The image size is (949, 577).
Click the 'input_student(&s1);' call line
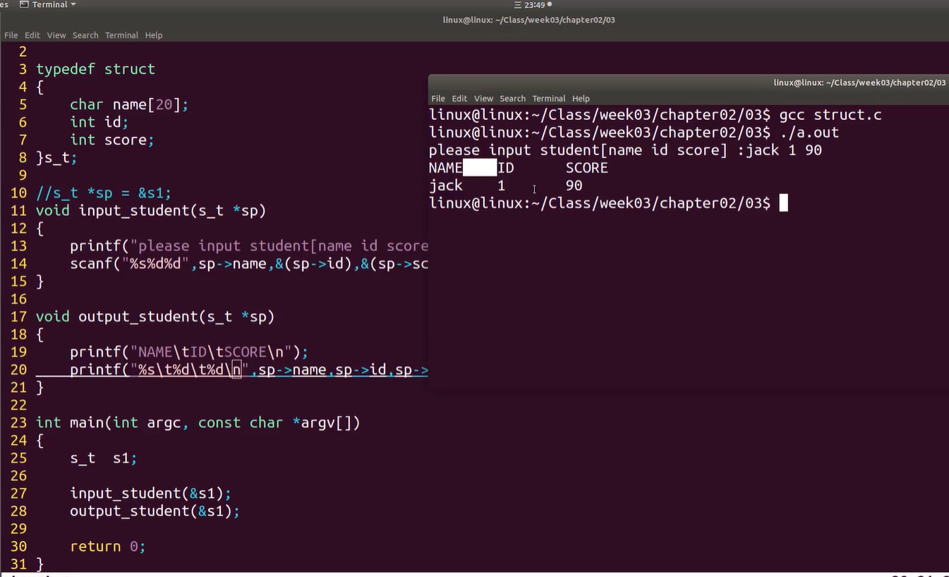click(150, 493)
